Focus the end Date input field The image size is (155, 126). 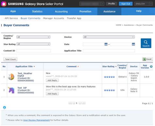121,44
